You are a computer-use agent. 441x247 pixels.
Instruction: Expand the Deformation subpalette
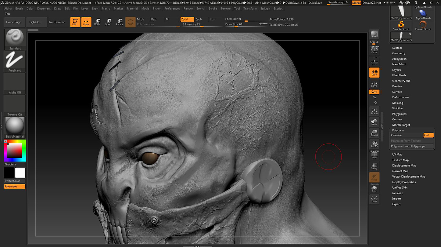(400, 97)
